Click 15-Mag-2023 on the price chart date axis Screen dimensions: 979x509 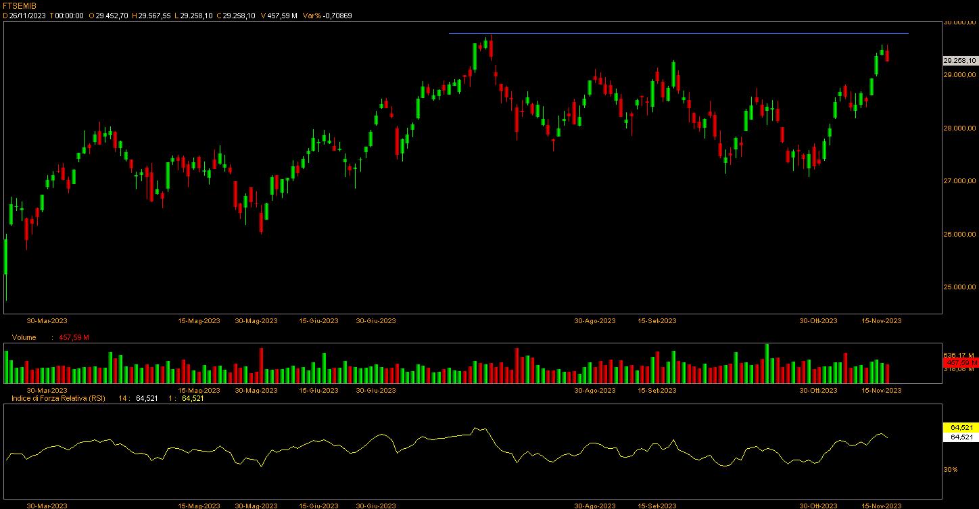point(199,321)
